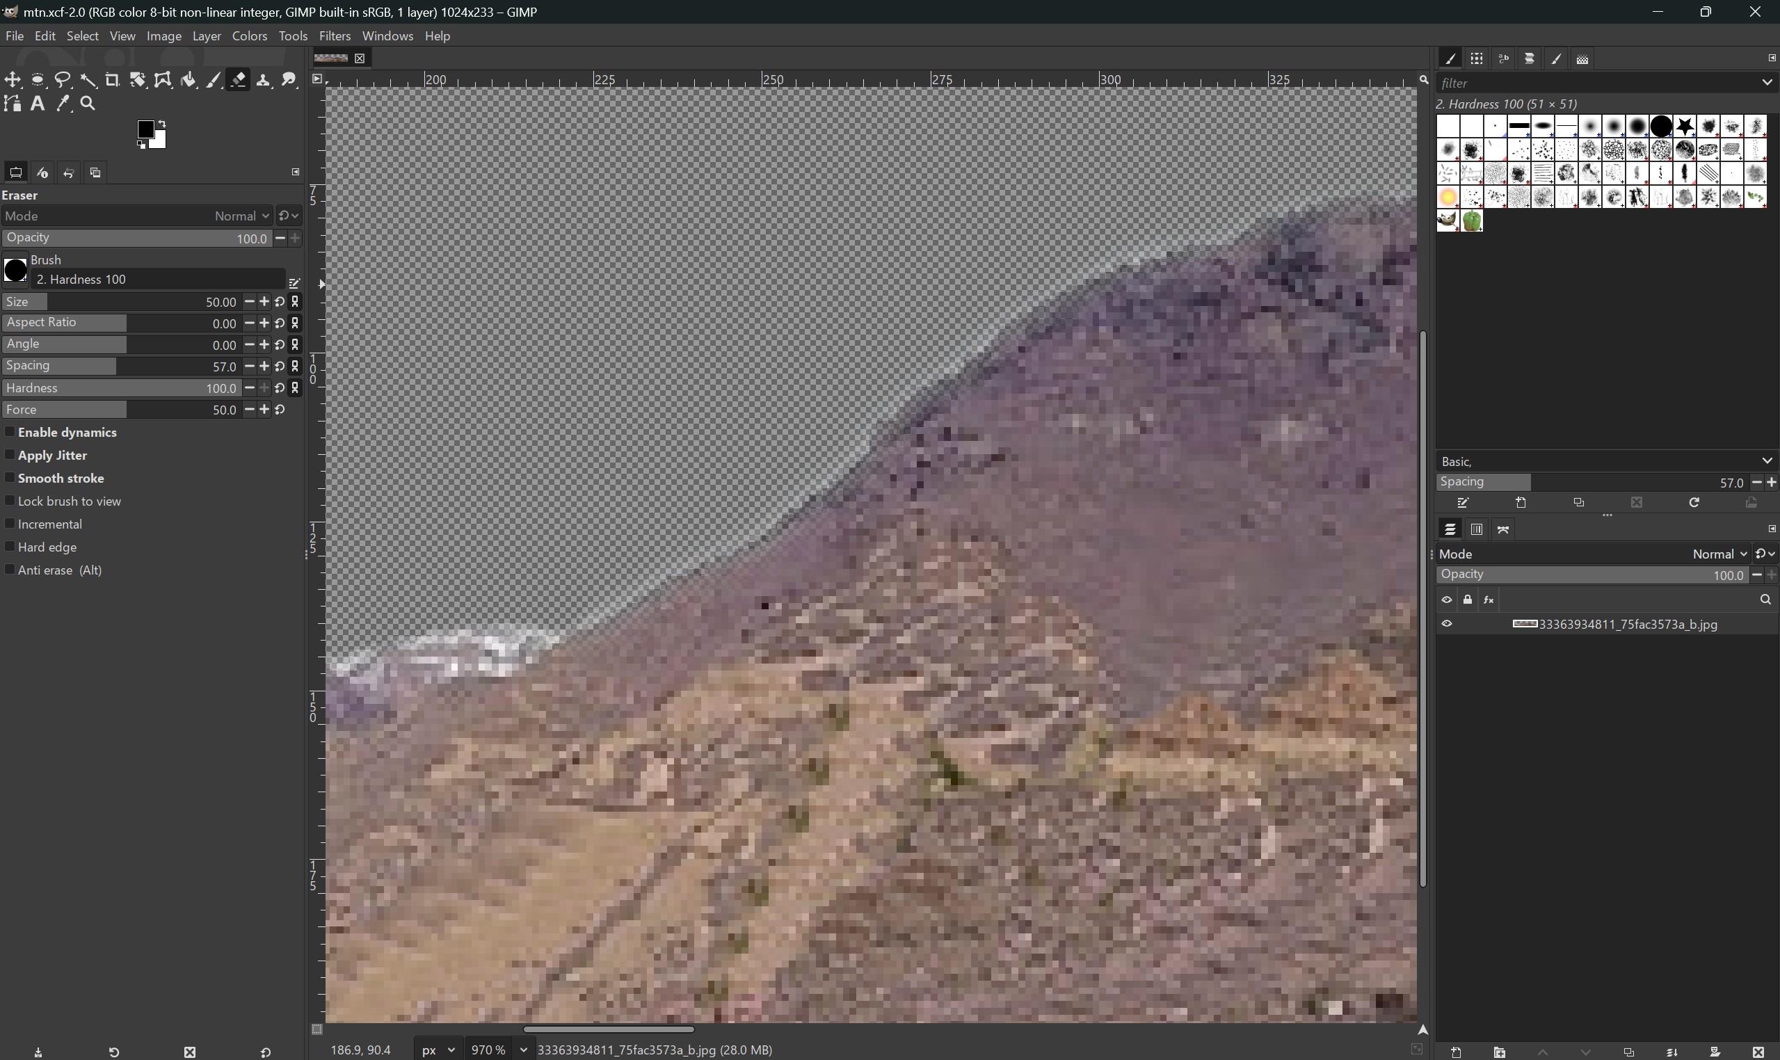
Task: Open the layer blend space switcher dropdown
Action: [1765, 554]
